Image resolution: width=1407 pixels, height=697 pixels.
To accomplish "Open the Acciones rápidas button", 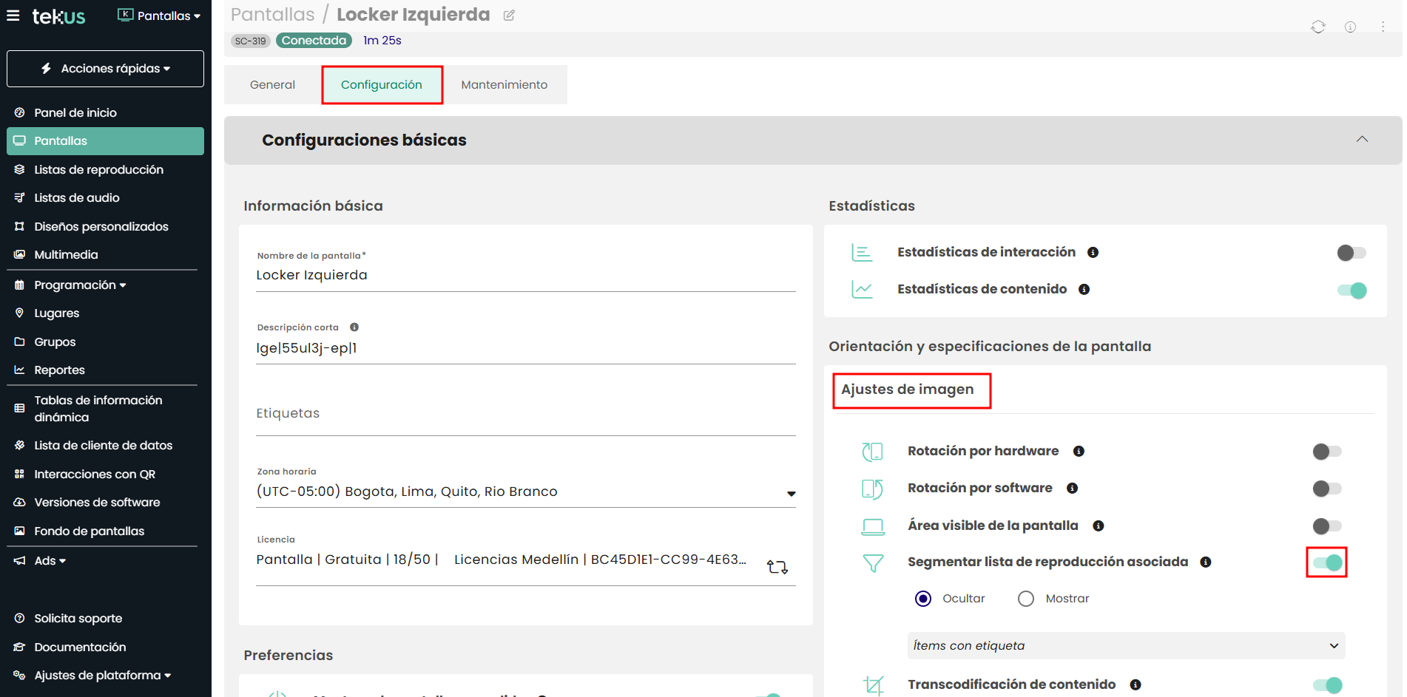I will coord(105,69).
